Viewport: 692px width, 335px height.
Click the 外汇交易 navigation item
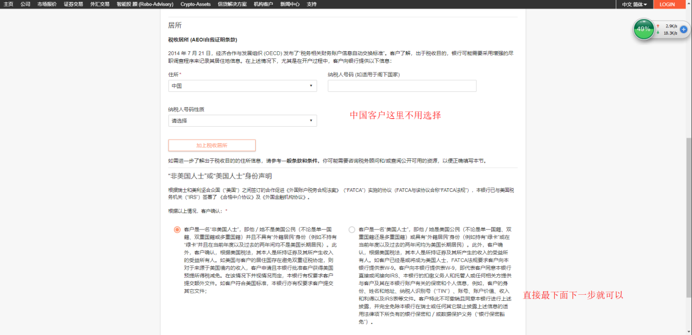pyautogui.click(x=99, y=4)
